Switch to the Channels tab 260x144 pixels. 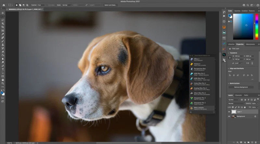[239, 95]
